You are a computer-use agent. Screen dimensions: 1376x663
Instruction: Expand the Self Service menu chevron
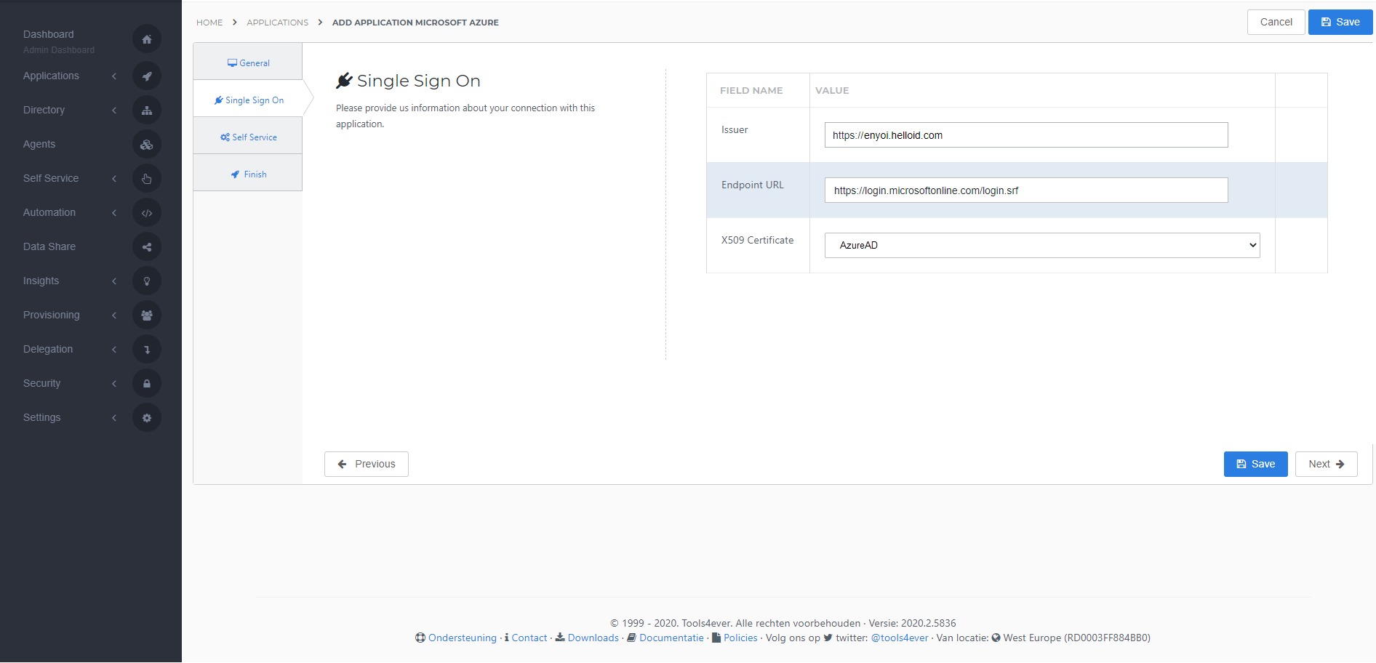(114, 178)
